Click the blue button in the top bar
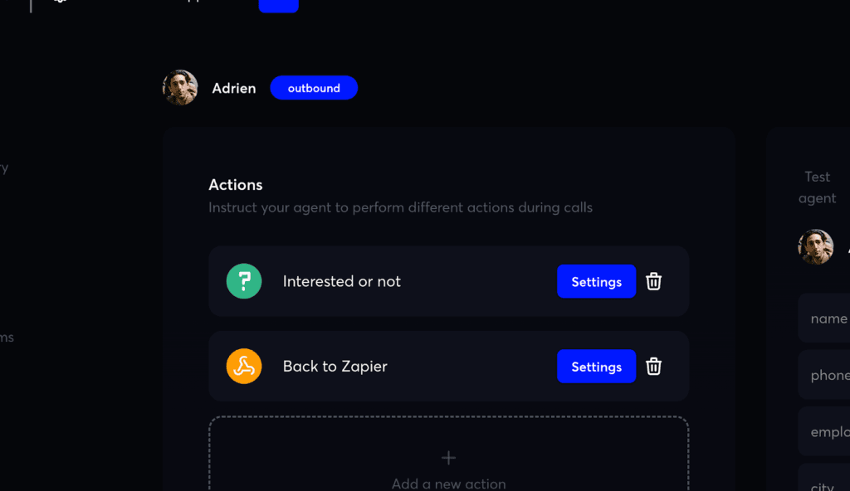Image resolution: width=850 pixels, height=491 pixels. pyautogui.click(x=278, y=4)
